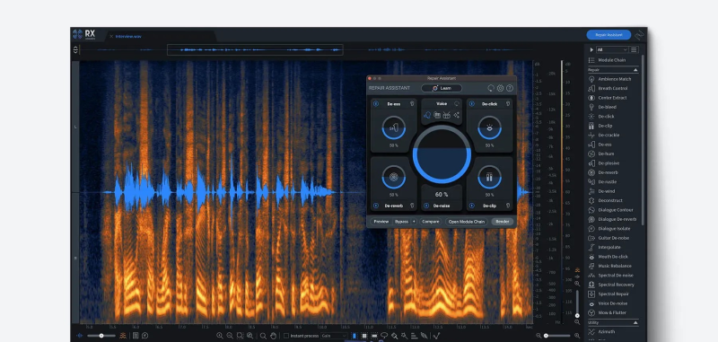Open the Voice De-noise module
This screenshot has height=342, width=718.
[x=609, y=303]
